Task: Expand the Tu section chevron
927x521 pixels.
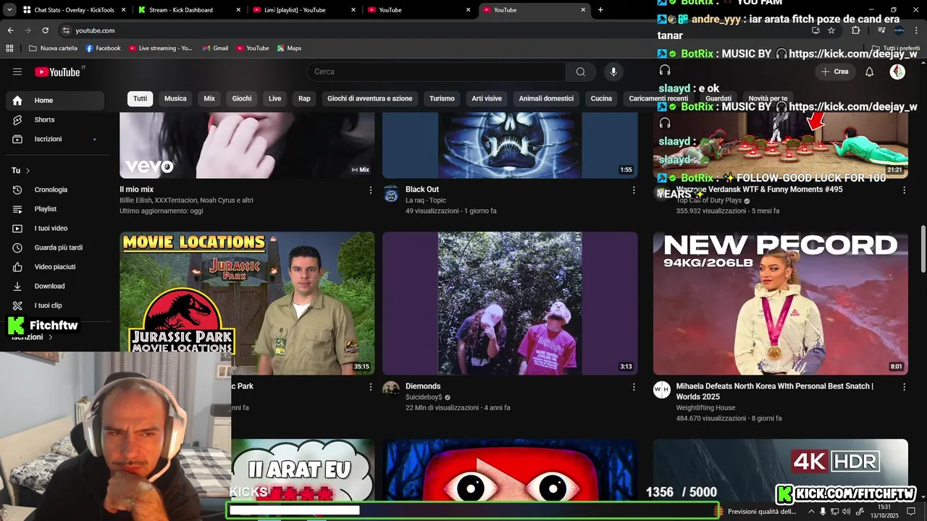Action: pyautogui.click(x=28, y=171)
